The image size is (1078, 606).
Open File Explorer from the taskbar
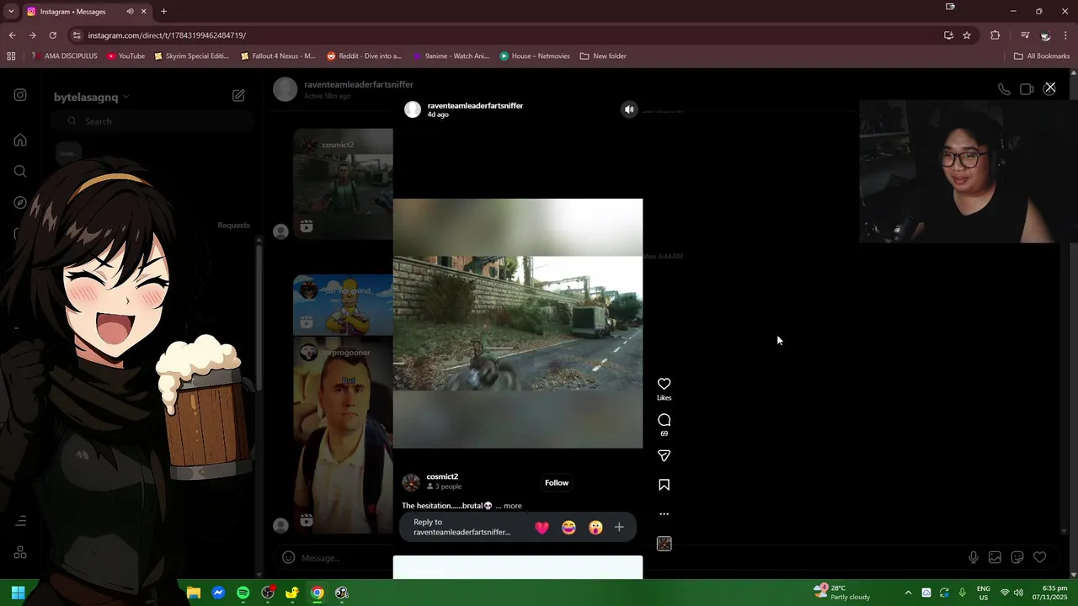pos(194,593)
